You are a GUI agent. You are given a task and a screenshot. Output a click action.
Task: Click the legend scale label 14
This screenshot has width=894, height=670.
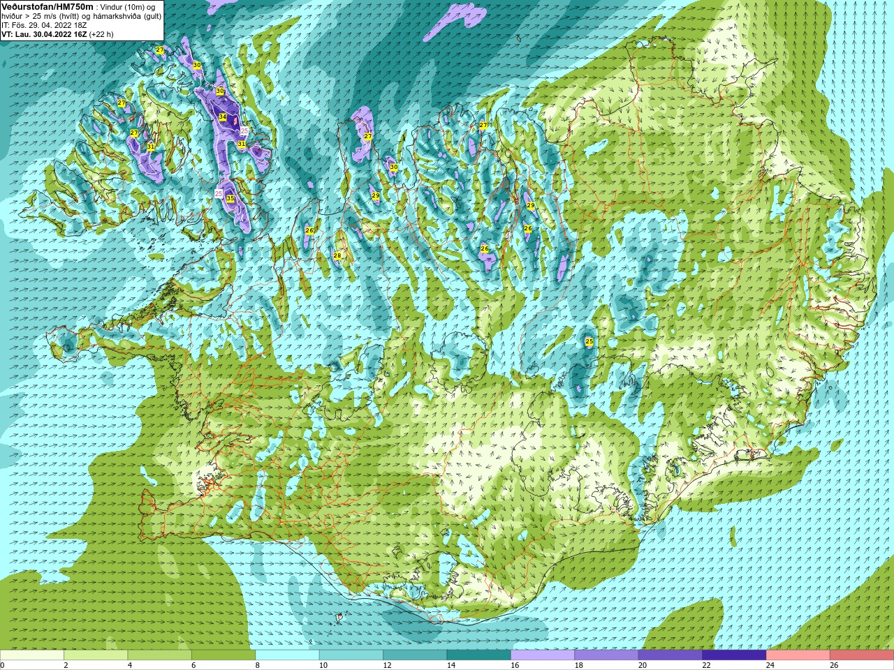coord(450,665)
